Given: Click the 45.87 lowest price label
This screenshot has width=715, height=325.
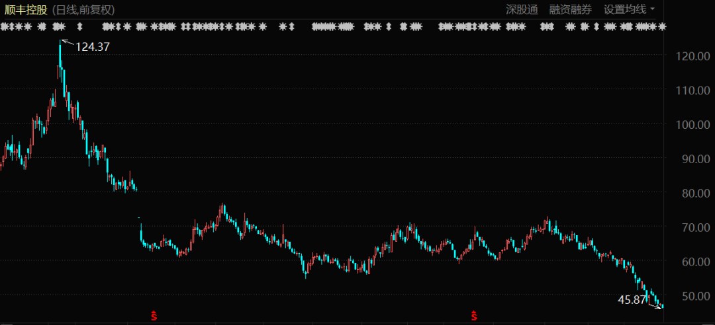Looking at the screenshot, I should tap(632, 299).
